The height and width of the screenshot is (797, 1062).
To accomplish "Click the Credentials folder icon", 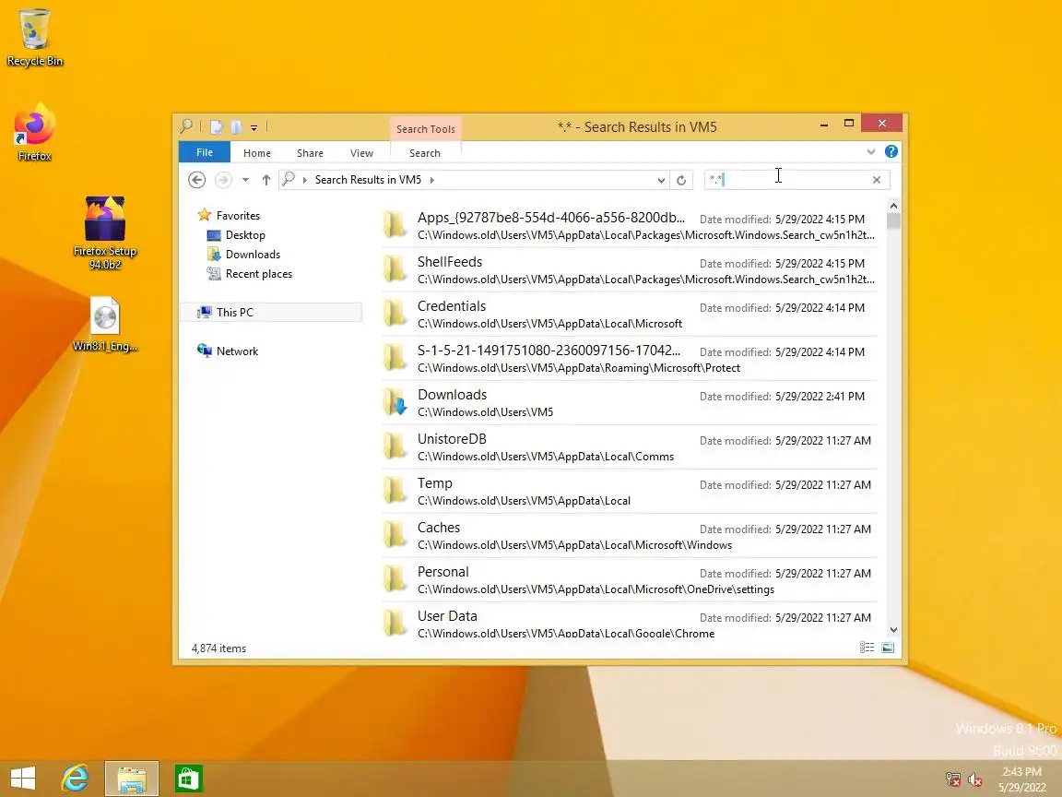I will [395, 314].
